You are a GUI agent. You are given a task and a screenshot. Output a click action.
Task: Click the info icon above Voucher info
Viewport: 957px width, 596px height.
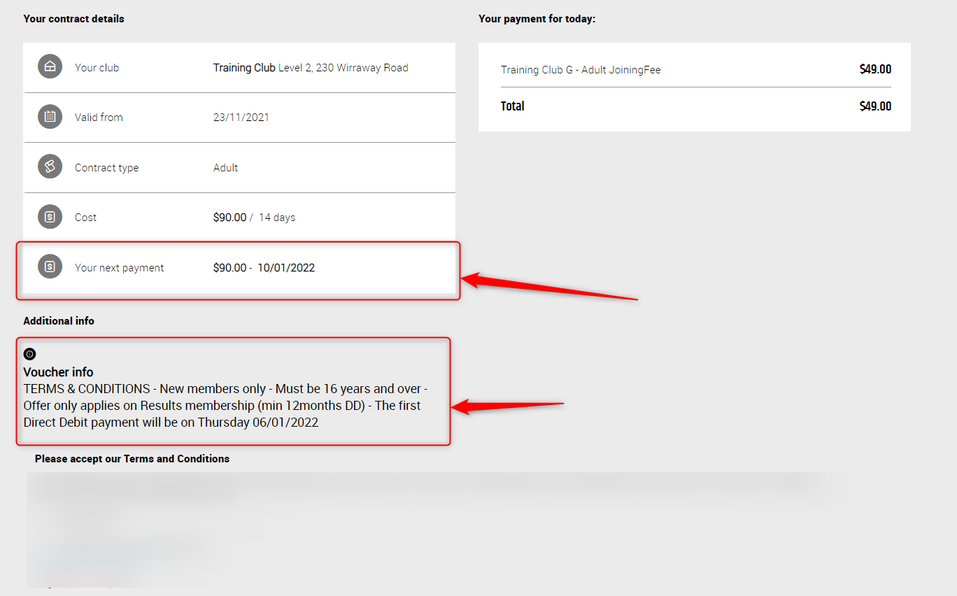pos(29,354)
